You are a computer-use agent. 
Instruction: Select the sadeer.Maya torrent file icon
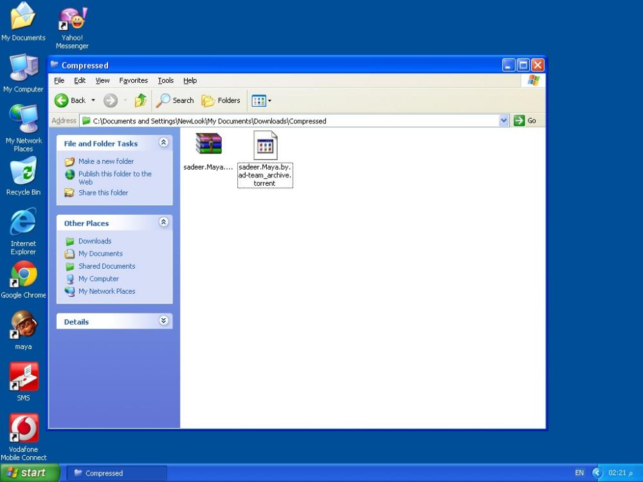[266, 145]
